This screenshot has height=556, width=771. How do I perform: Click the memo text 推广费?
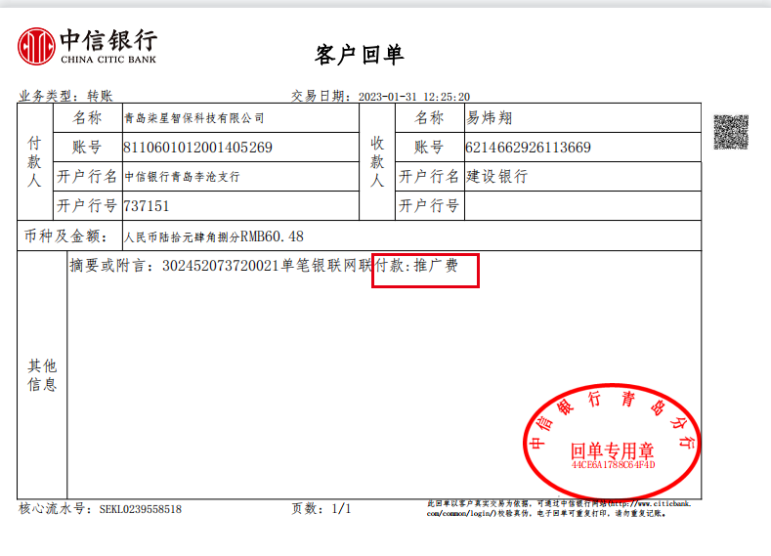coord(436,266)
